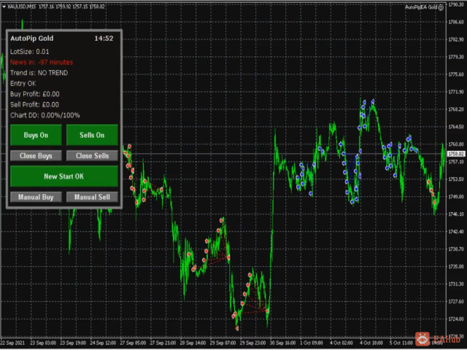Image resolution: width=467 pixels, height=350 pixels.
Task: Click the 27 Sep 05:00 time axis label
Action: point(133,343)
